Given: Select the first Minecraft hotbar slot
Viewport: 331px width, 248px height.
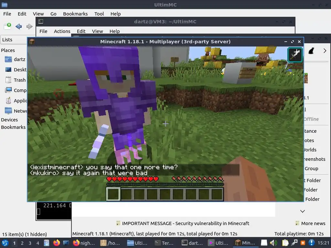Looking at the screenshot, I should [113, 194].
